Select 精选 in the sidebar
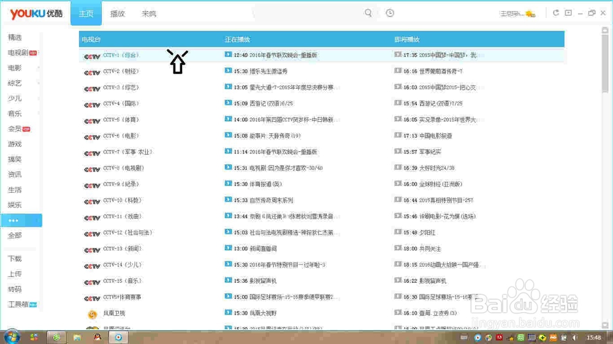Screen dimensions: 613x344 pos(15,37)
